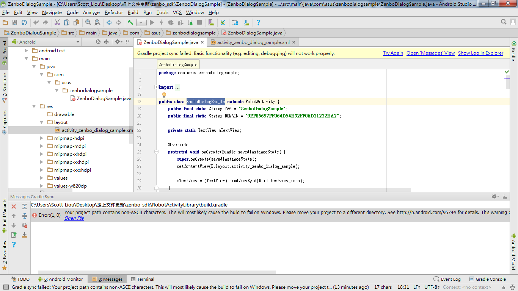This screenshot has height=291, width=518.
Task: Open the run configuration dropdown
Action: pyautogui.click(x=141, y=23)
